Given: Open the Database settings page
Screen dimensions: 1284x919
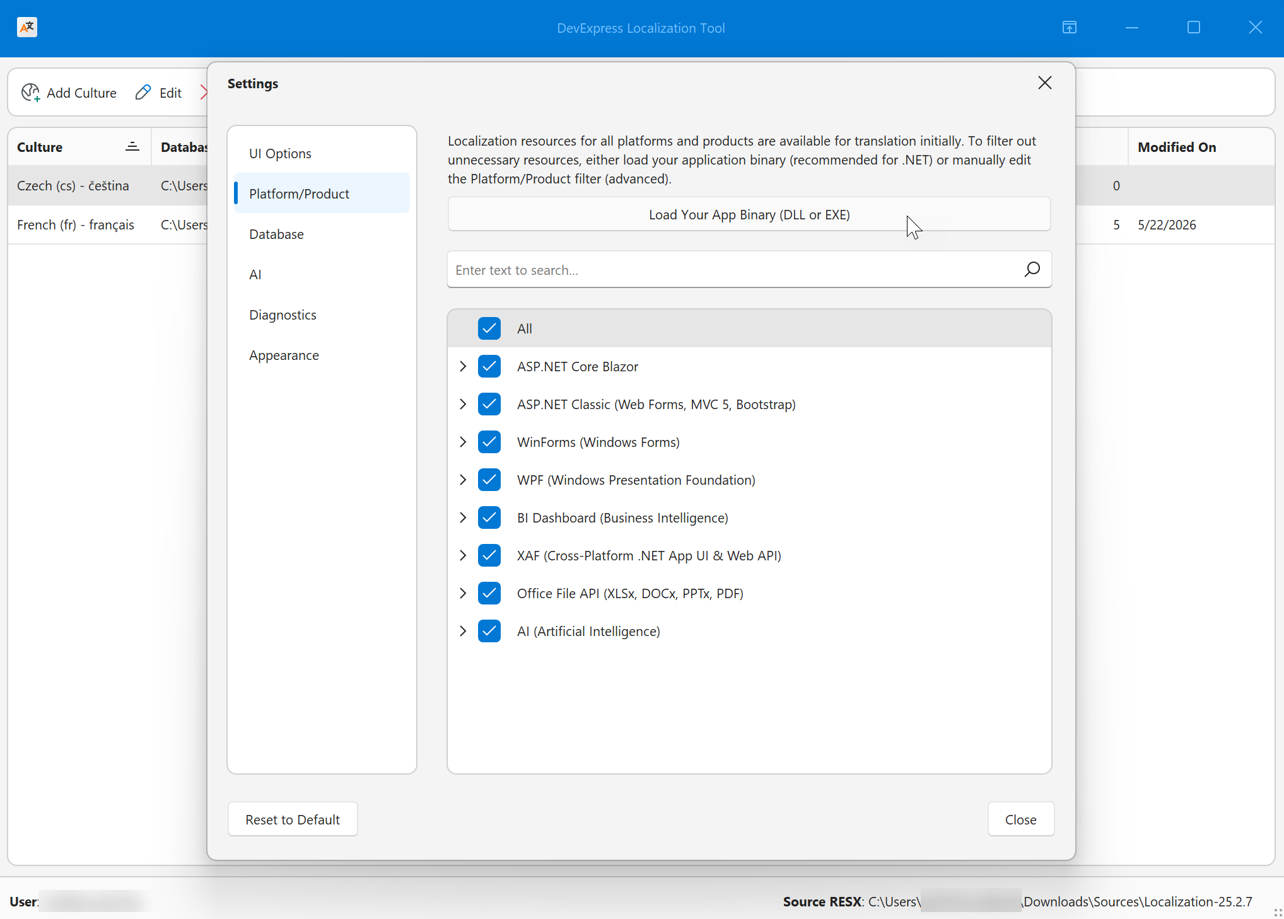Looking at the screenshot, I should click(322, 234).
